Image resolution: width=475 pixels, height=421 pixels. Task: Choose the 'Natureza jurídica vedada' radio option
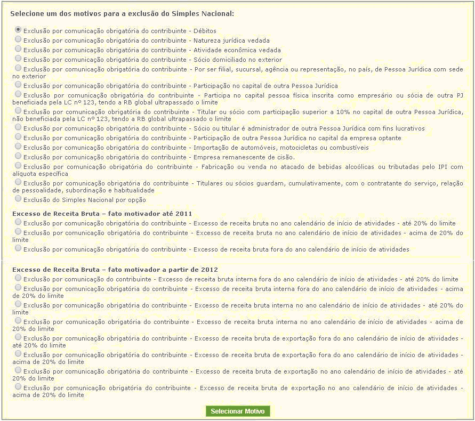click(18, 39)
